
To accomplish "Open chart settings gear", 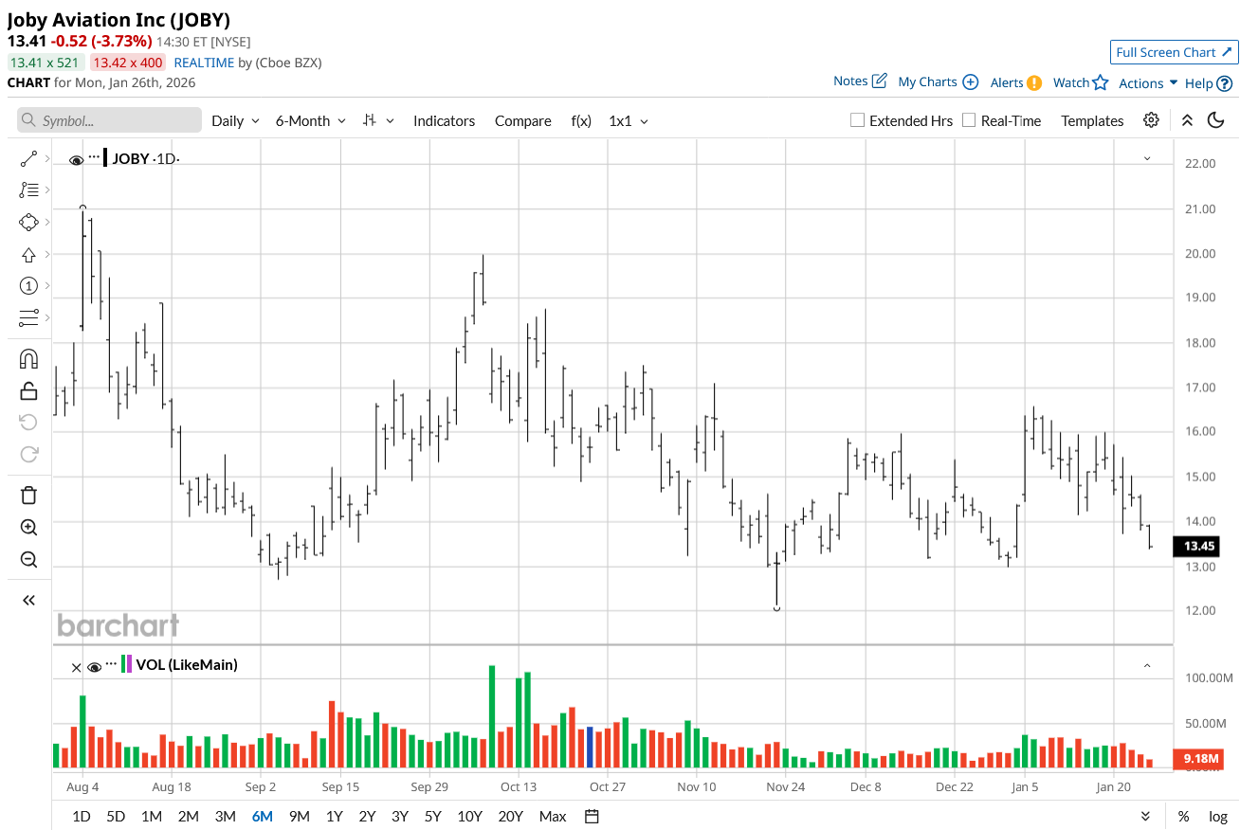I will click(x=1151, y=120).
